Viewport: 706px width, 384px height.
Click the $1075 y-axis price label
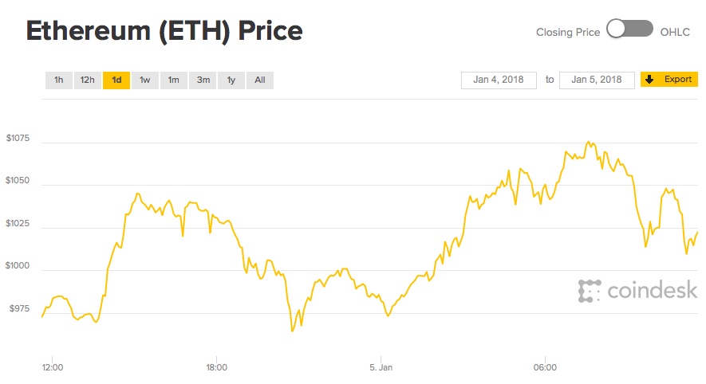click(17, 139)
